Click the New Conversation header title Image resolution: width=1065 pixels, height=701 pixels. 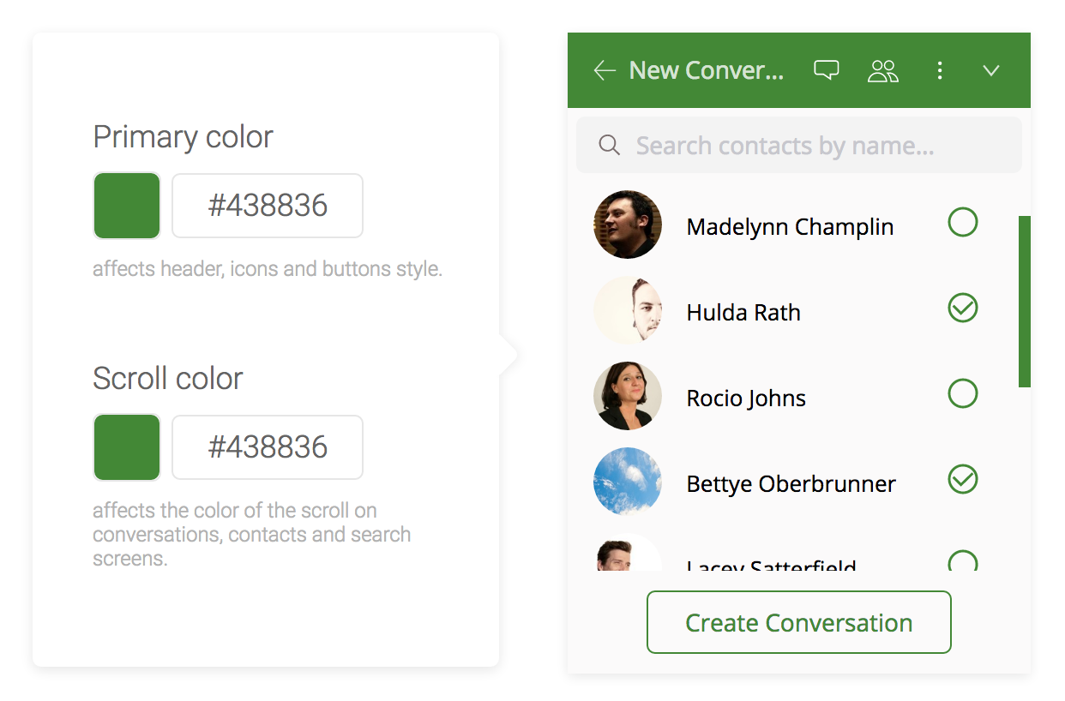click(705, 70)
